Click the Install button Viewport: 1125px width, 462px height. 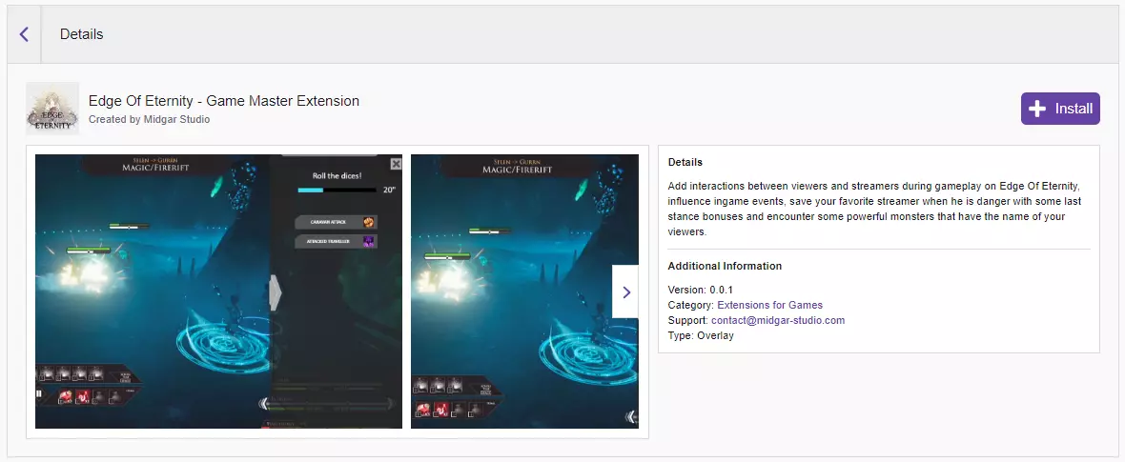pyautogui.click(x=1060, y=109)
